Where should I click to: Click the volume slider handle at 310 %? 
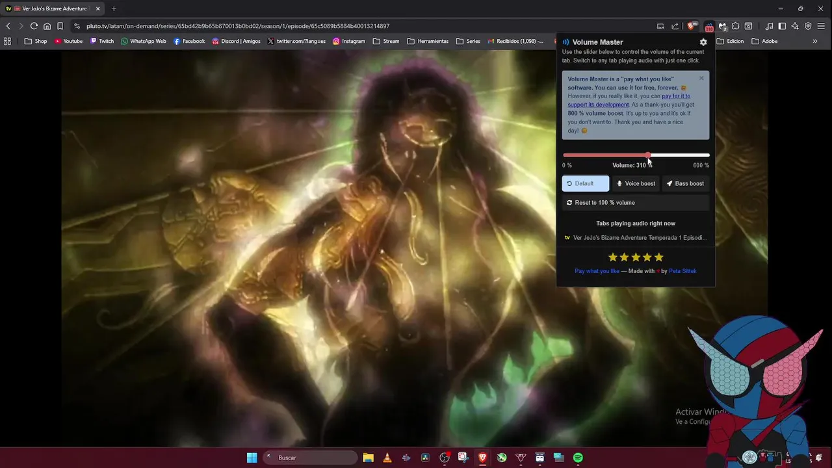click(648, 155)
